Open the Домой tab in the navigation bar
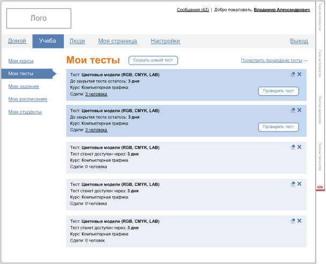 click(17, 41)
